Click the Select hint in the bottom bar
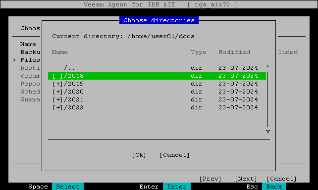 click(68, 187)
